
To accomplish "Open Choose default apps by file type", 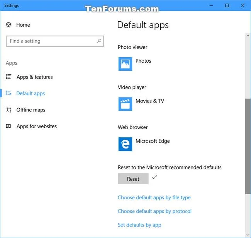I will click(x=154, y=198).
